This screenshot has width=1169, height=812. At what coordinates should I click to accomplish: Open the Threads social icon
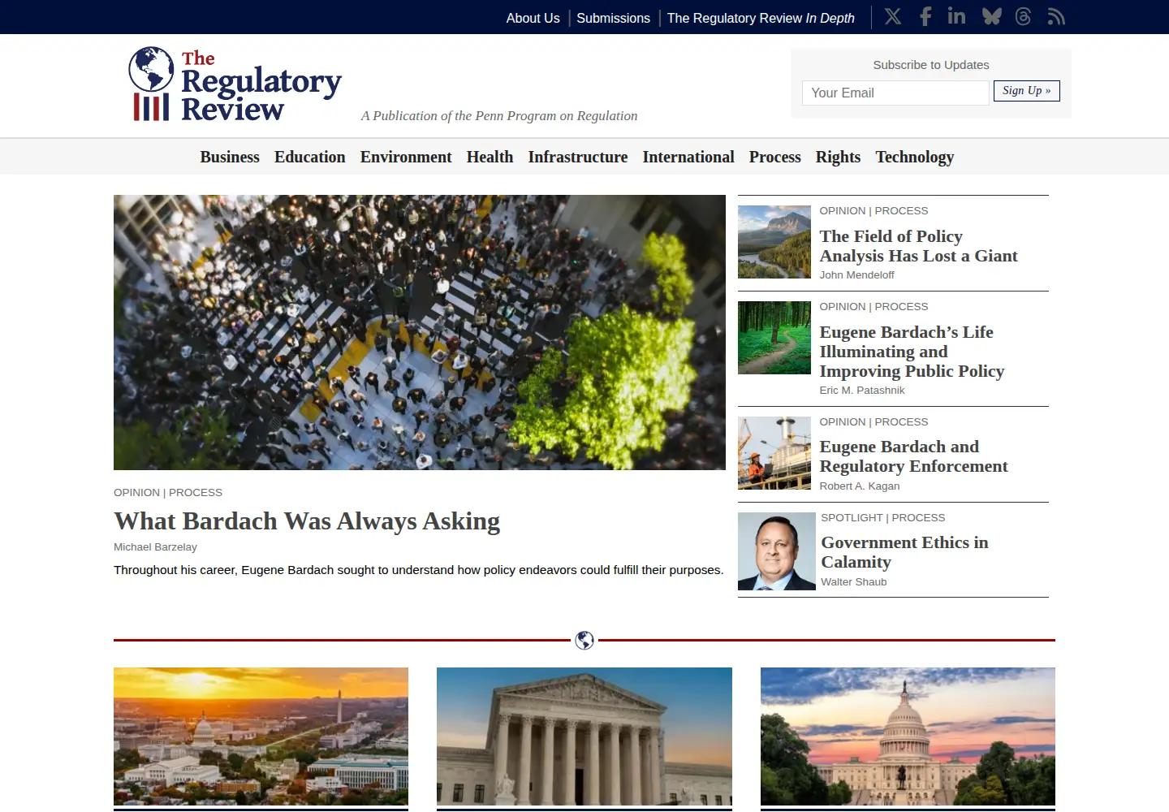click(1023, 17)
